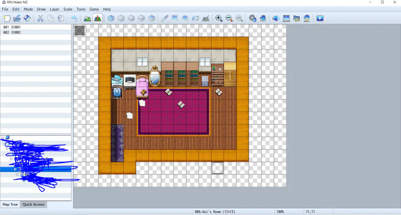Click the purple patterned curtain tile on map
Viewport: 401px width, 215px height.
pos(117,143)
